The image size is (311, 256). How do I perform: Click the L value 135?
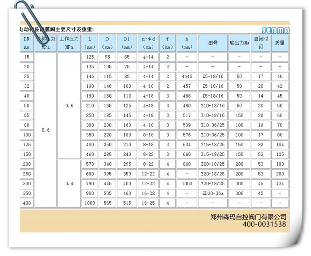click(x=90, y=67)
